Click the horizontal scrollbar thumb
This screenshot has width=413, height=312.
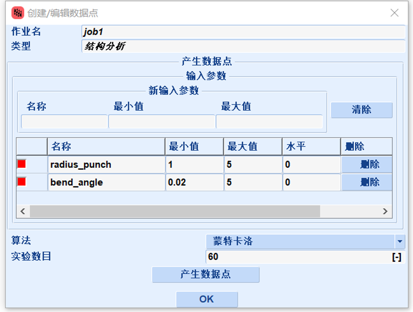click(x=175, y=211)
